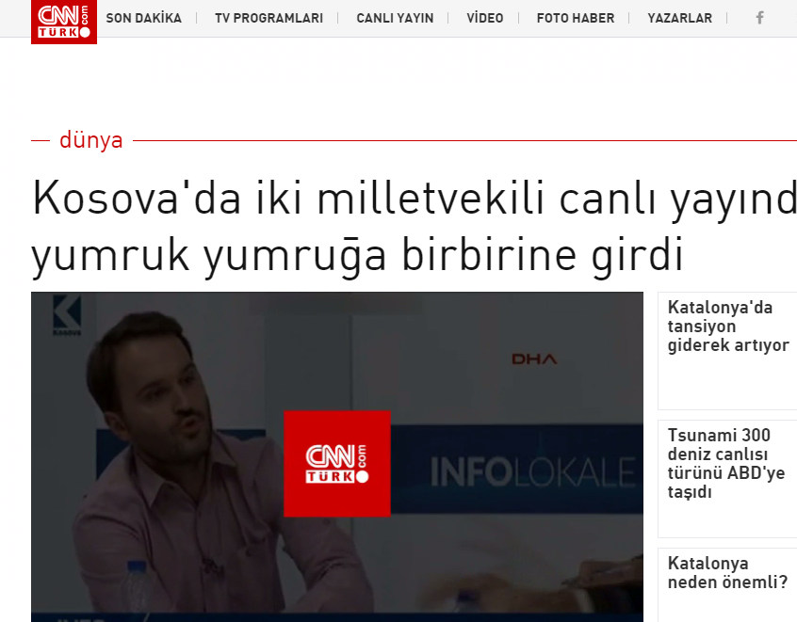797x622 pixels.
Task: Click the dünya category label
Action: click(x=91, y=140)
